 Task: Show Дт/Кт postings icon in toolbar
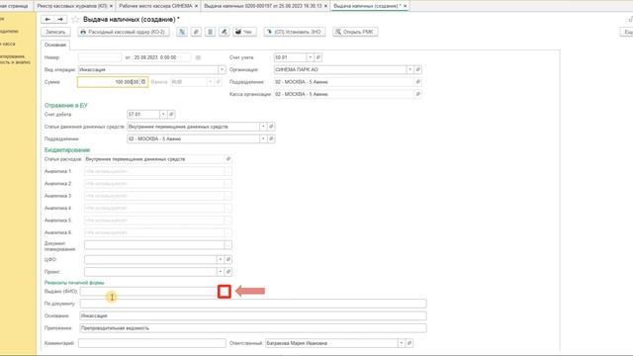[x=182, y=32]
